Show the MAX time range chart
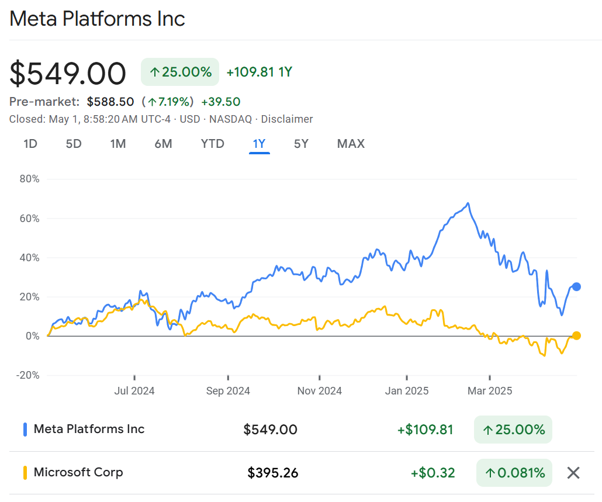Screen dimensions: 602x502 click(351, 144)
